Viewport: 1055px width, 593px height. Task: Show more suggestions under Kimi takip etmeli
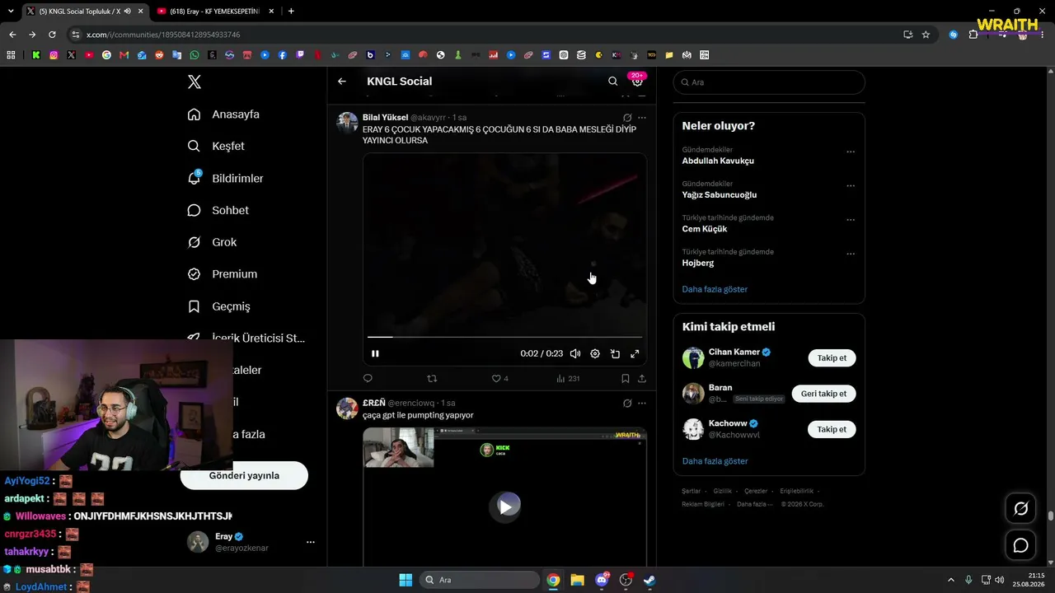click(715, 461)
